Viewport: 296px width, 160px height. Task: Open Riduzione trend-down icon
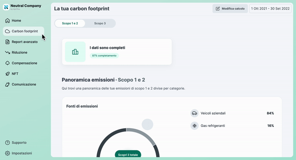click(7, 53)
